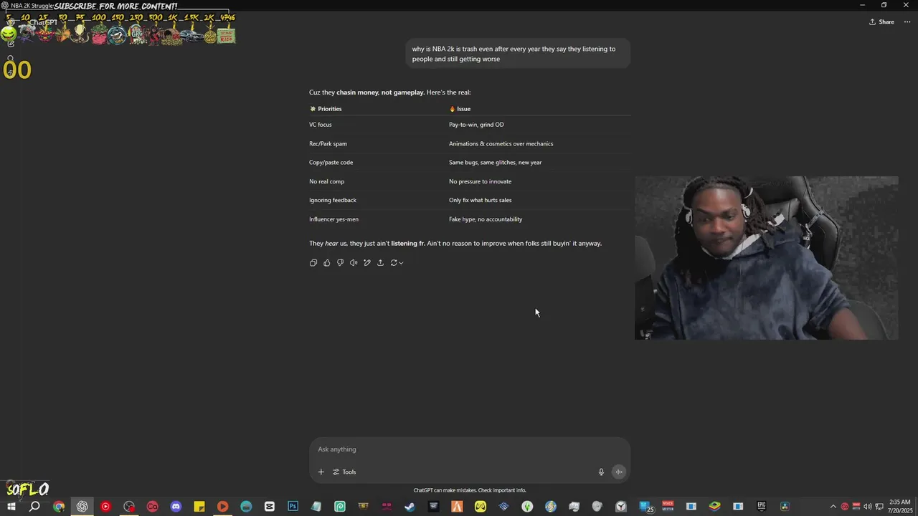Open Voicemeeter from taskbar

click(x=668, y=506)
